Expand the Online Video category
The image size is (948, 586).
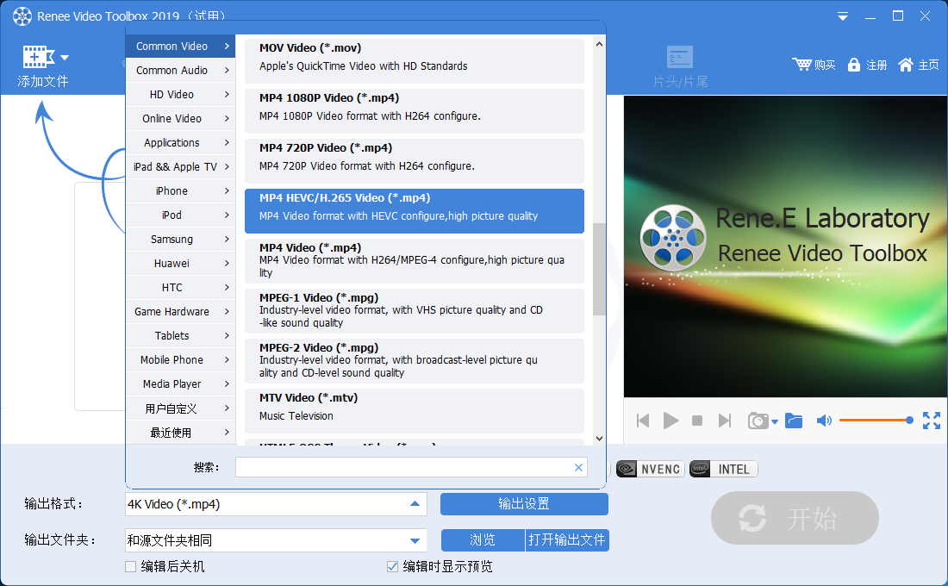tap(180, 119)
